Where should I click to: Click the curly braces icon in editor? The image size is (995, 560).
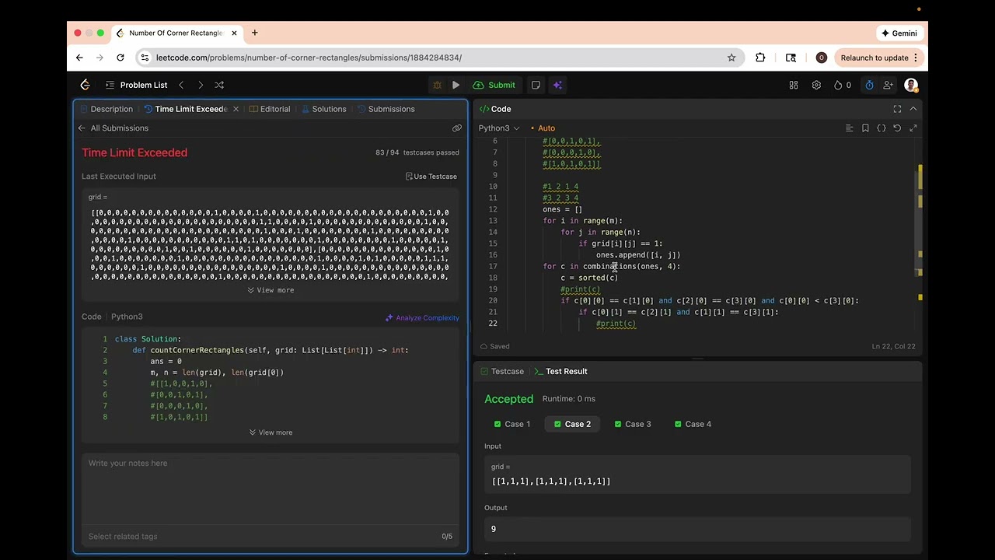coord(882,128)
